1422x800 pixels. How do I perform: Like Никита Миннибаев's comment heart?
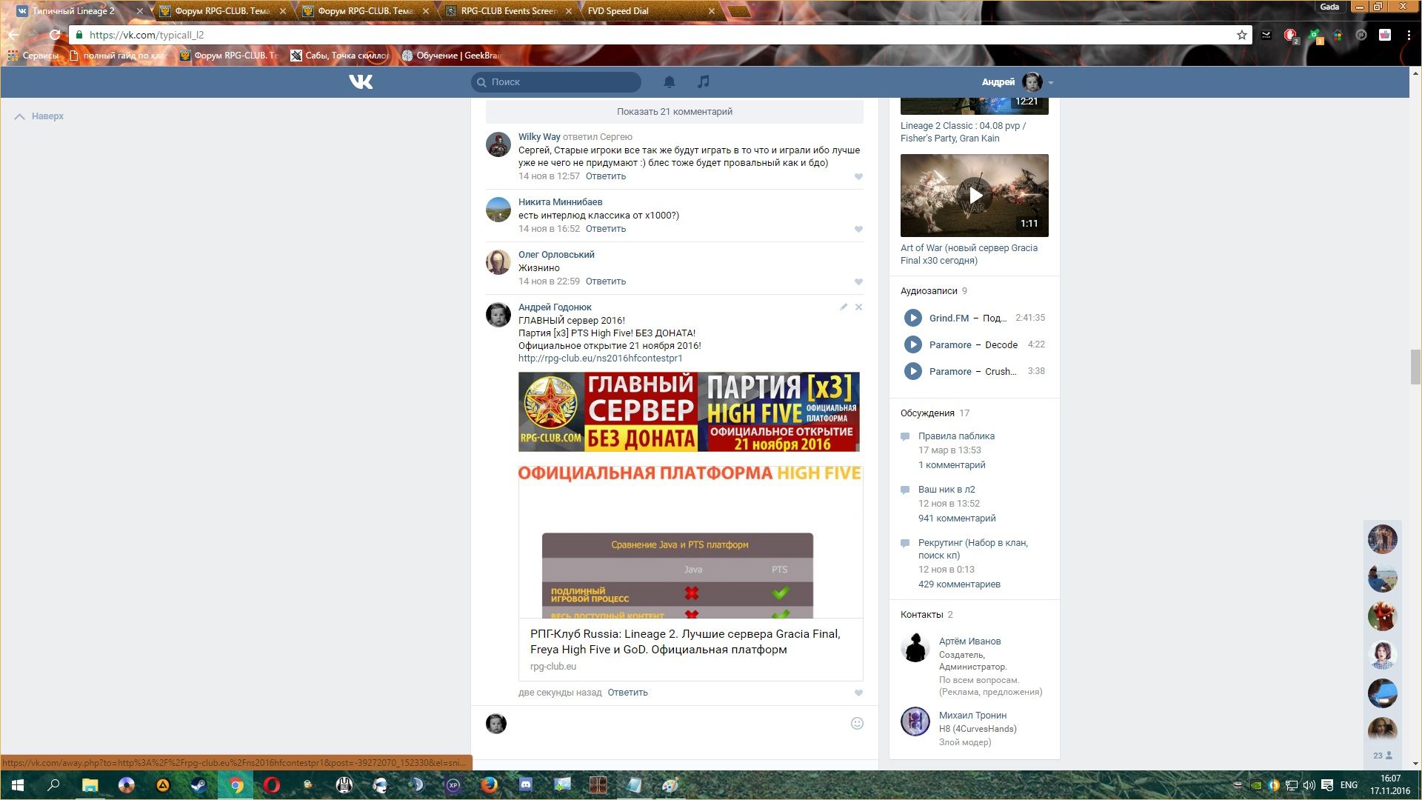coord(858,229)
